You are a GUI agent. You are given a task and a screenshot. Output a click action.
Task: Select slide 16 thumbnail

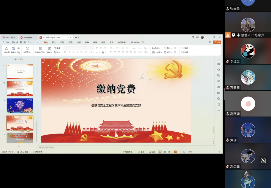(20, 106)
